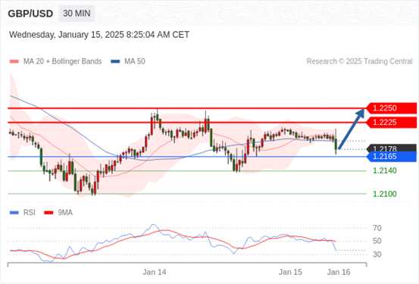Image resolution: width=419 pixels, height=284 pixels.
Task: Click the MA 20 + Bollinger Bands legend label
Action: [63, 61]
